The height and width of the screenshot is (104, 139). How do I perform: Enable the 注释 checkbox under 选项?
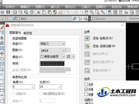coord(86,84)
